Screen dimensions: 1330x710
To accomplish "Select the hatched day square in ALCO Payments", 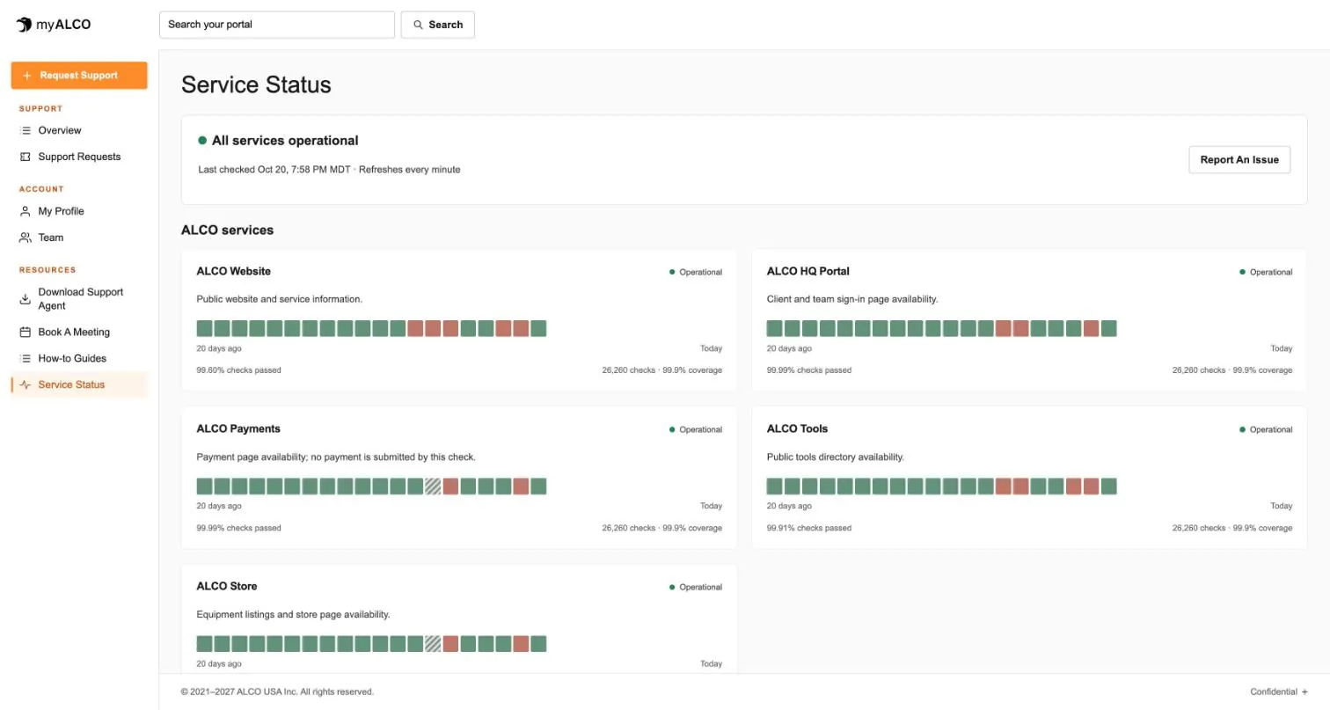I will coord(433,487).
